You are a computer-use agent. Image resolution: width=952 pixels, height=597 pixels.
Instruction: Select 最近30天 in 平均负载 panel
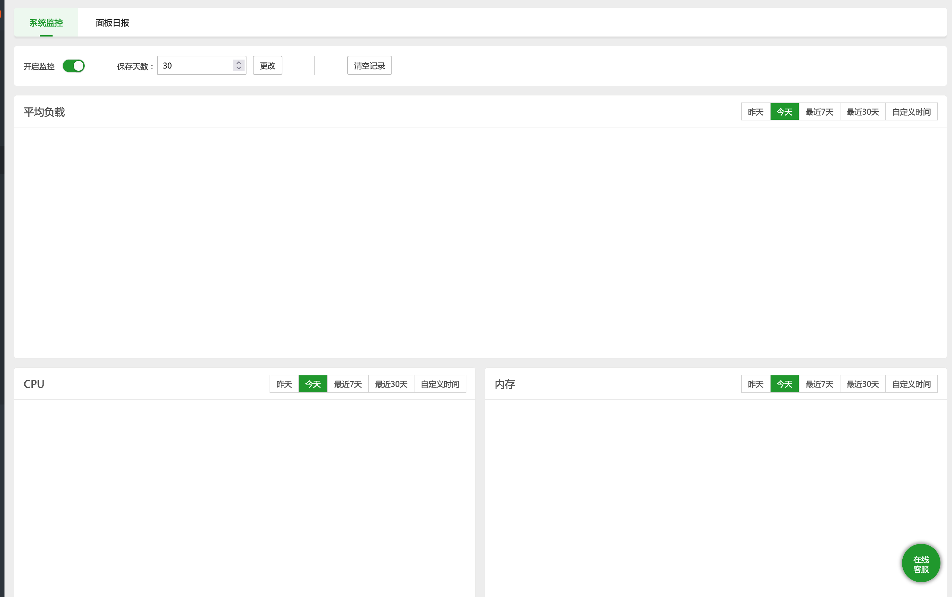[863, 112]
